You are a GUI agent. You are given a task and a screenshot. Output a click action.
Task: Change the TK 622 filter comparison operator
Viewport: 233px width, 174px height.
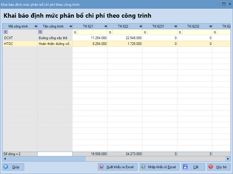pos(110,32)
